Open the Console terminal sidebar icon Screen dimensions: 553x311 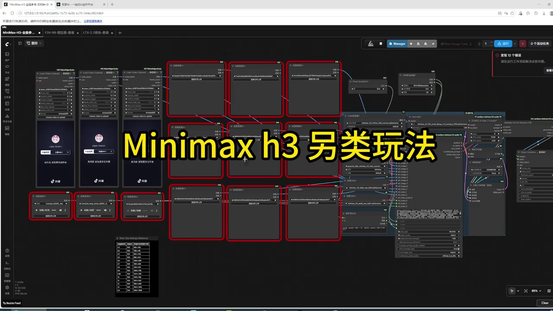[x=7, y=263]
